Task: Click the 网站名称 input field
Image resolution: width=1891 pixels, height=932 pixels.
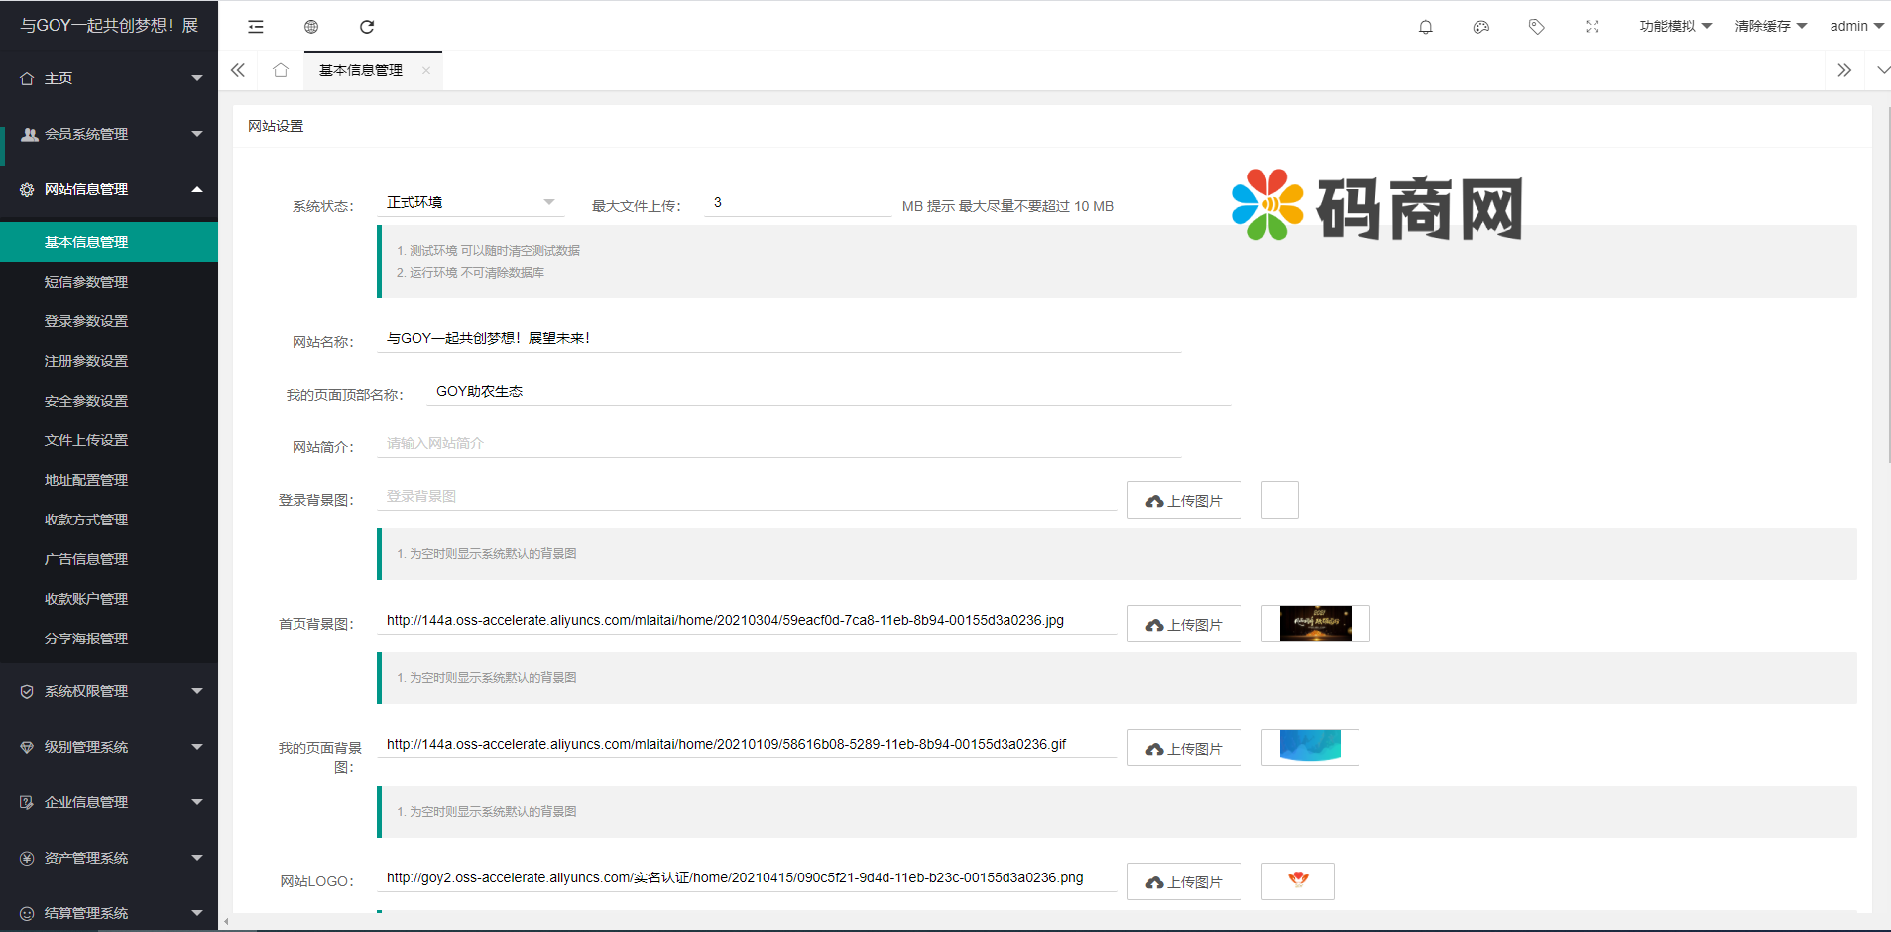Action: click(x=778, y=338)
